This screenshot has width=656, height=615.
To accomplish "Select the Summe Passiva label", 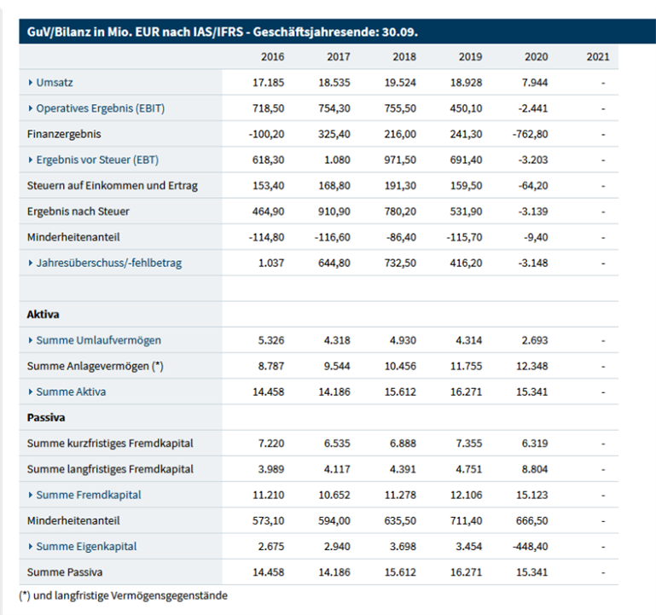I will (65, 572).
